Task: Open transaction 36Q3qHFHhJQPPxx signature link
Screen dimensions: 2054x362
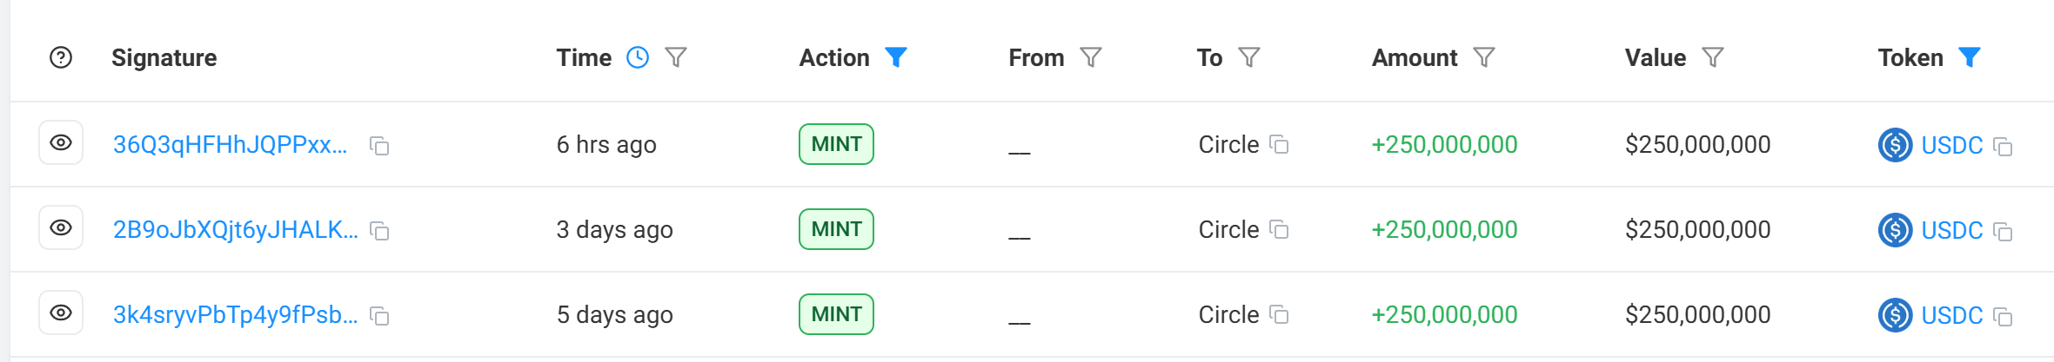Action: coord(230,145)
